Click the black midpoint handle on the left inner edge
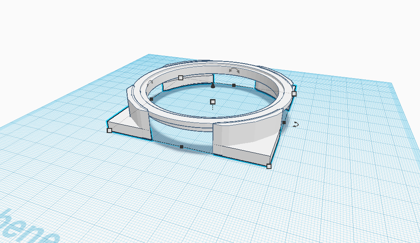This screenshot has width=420, height=243. [x=151, y=99]
